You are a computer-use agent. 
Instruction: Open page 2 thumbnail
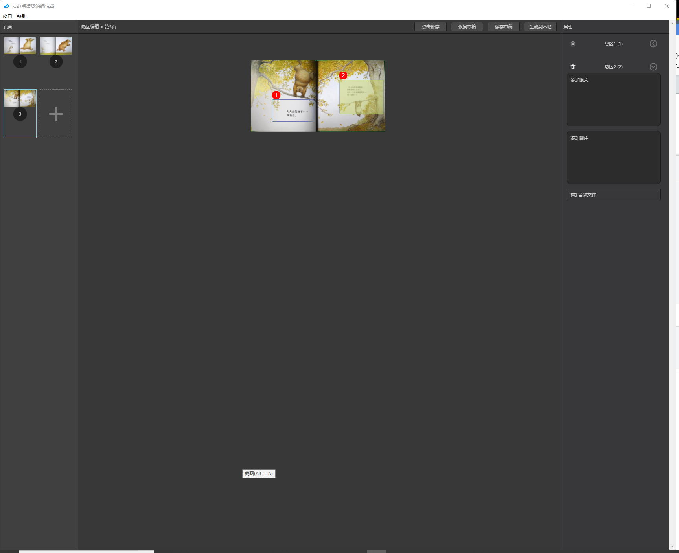56,46
